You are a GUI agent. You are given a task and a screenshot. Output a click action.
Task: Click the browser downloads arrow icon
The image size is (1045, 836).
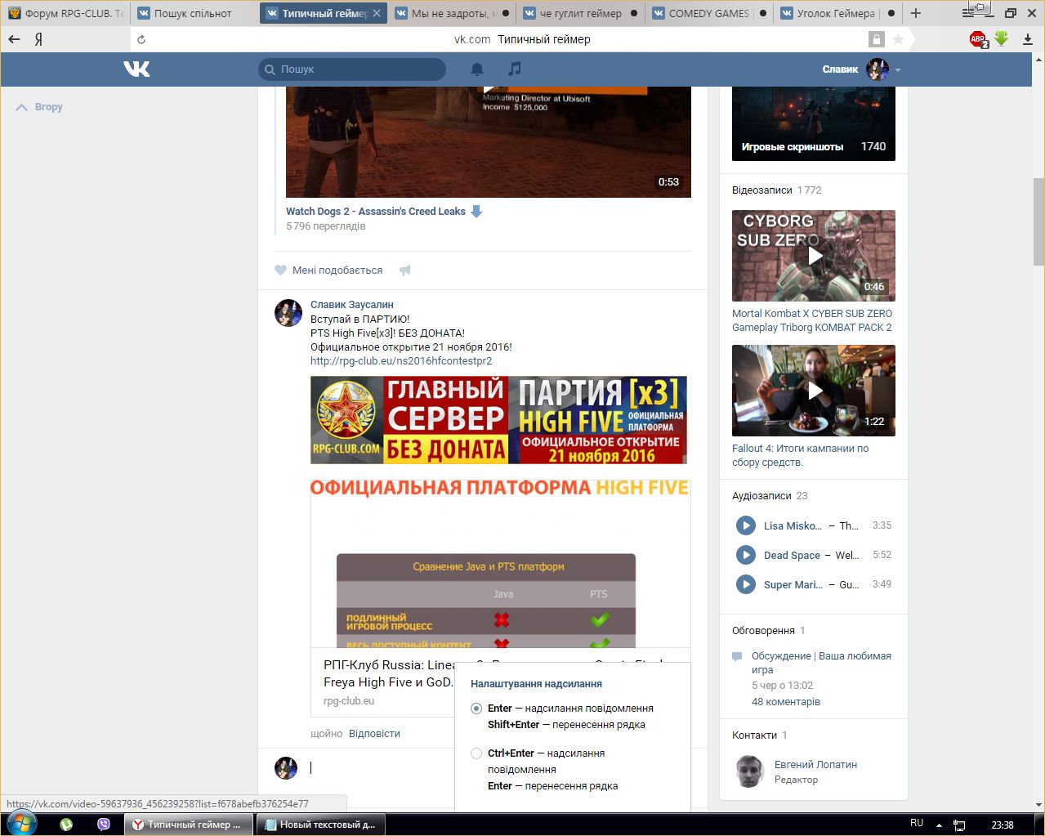[x=1027, y=39]
